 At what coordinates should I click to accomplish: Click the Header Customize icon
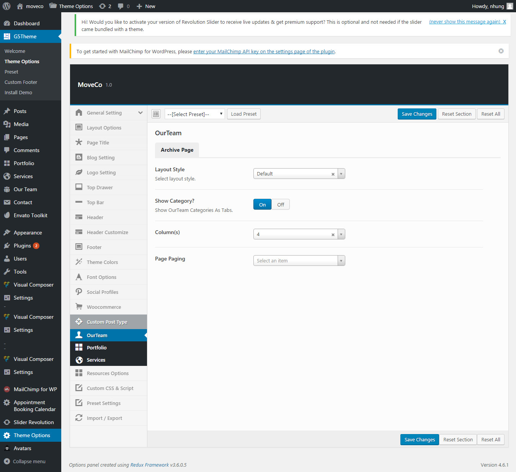click(79, 232)
